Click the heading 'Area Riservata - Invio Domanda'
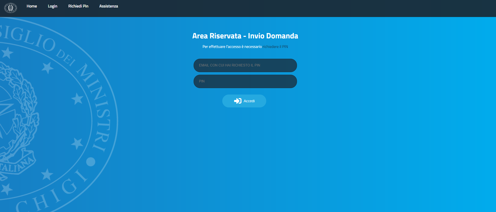The width and height of the screenshot is (496, 212). [x=245, y=36]
